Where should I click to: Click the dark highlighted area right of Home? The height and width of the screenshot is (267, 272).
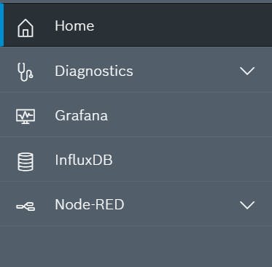[x=182, y=25]
